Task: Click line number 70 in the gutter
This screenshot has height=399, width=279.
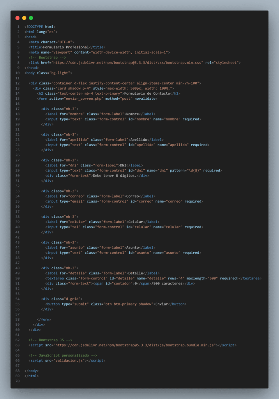Action: (x=17, y=381)
